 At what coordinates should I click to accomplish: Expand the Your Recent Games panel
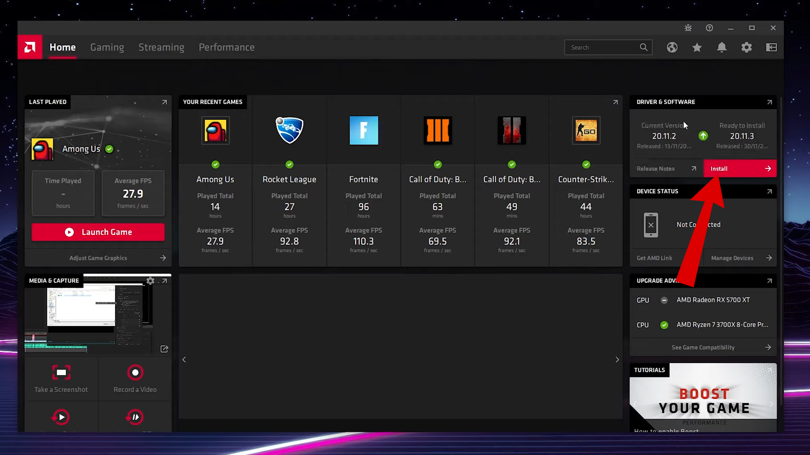616,102
